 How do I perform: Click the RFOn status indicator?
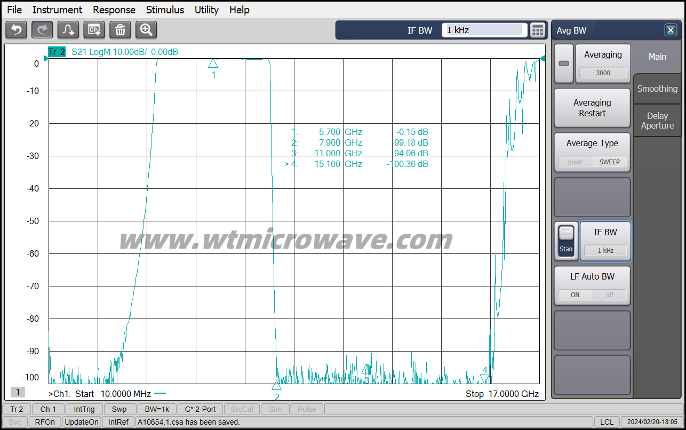tap(45, 422)
